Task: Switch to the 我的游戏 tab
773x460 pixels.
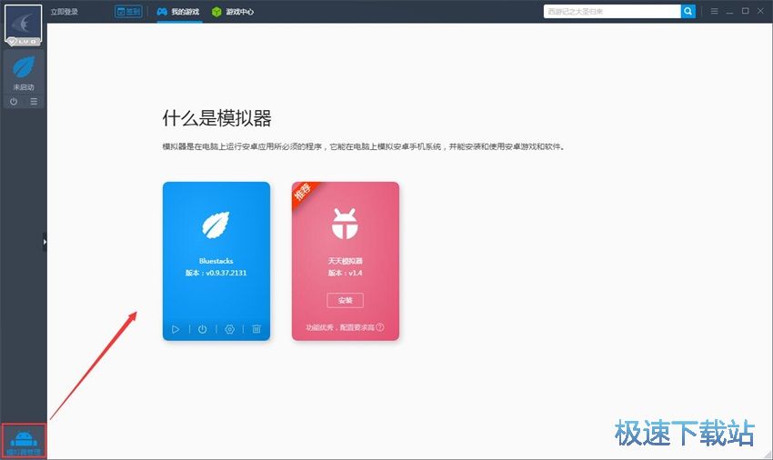Action: 178,11
